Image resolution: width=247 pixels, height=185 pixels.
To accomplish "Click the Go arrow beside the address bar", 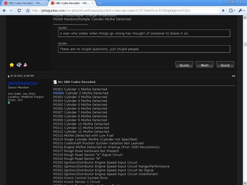I will click(x=224, y=10).
